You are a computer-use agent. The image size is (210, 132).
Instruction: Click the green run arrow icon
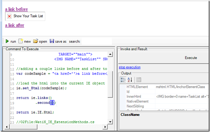[7, 41]
